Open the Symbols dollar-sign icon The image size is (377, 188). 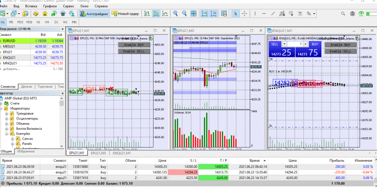coord(25,14)
